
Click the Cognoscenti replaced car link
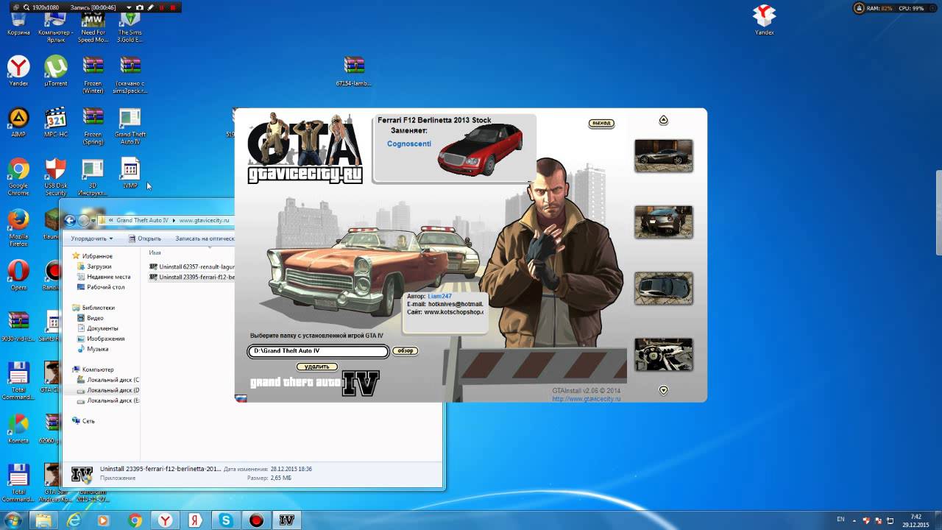409,144
